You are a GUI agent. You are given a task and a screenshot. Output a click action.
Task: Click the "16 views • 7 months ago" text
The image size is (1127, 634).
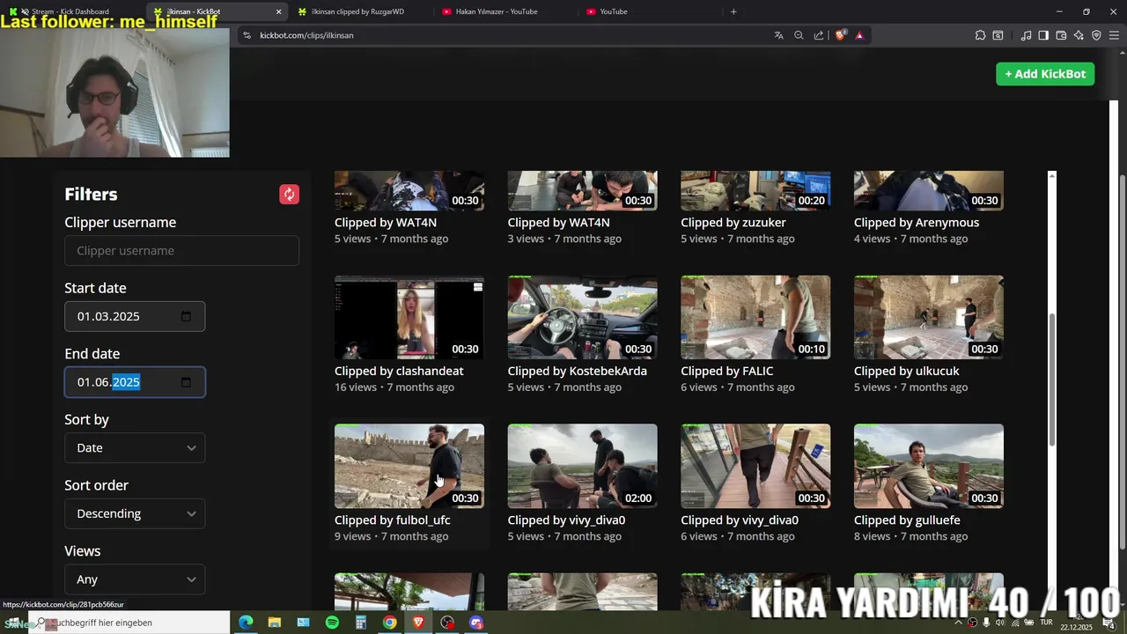tap(394, 387)
